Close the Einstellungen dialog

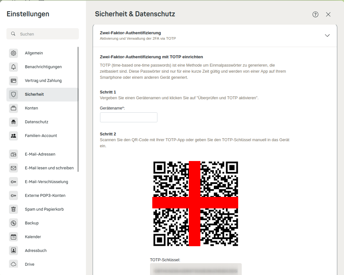click(x=328, y=14)
